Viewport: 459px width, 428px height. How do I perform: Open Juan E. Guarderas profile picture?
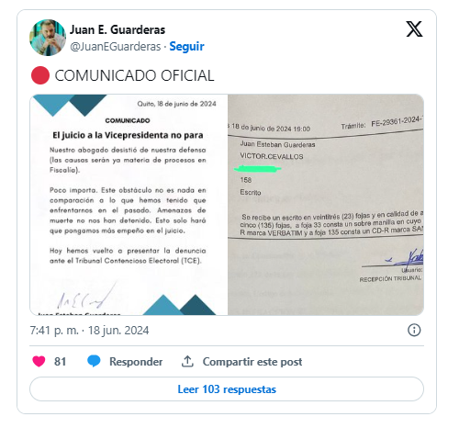pyautogui.click(x=48, y=38)
